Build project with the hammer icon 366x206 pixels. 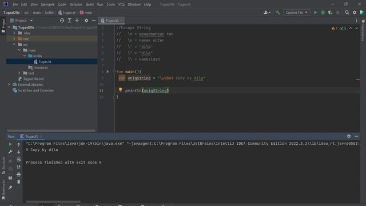coord(277,13)
